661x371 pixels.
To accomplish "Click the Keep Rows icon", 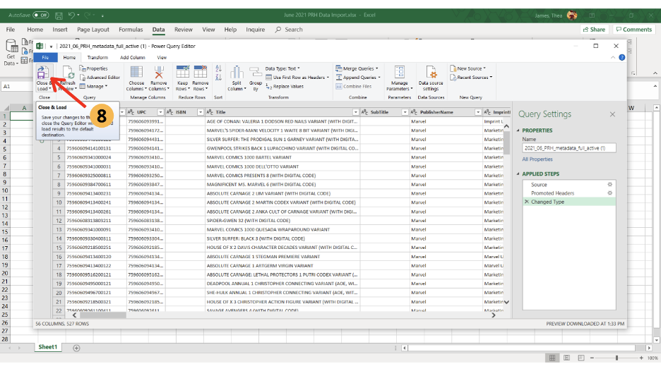I will tap(182, 73).
